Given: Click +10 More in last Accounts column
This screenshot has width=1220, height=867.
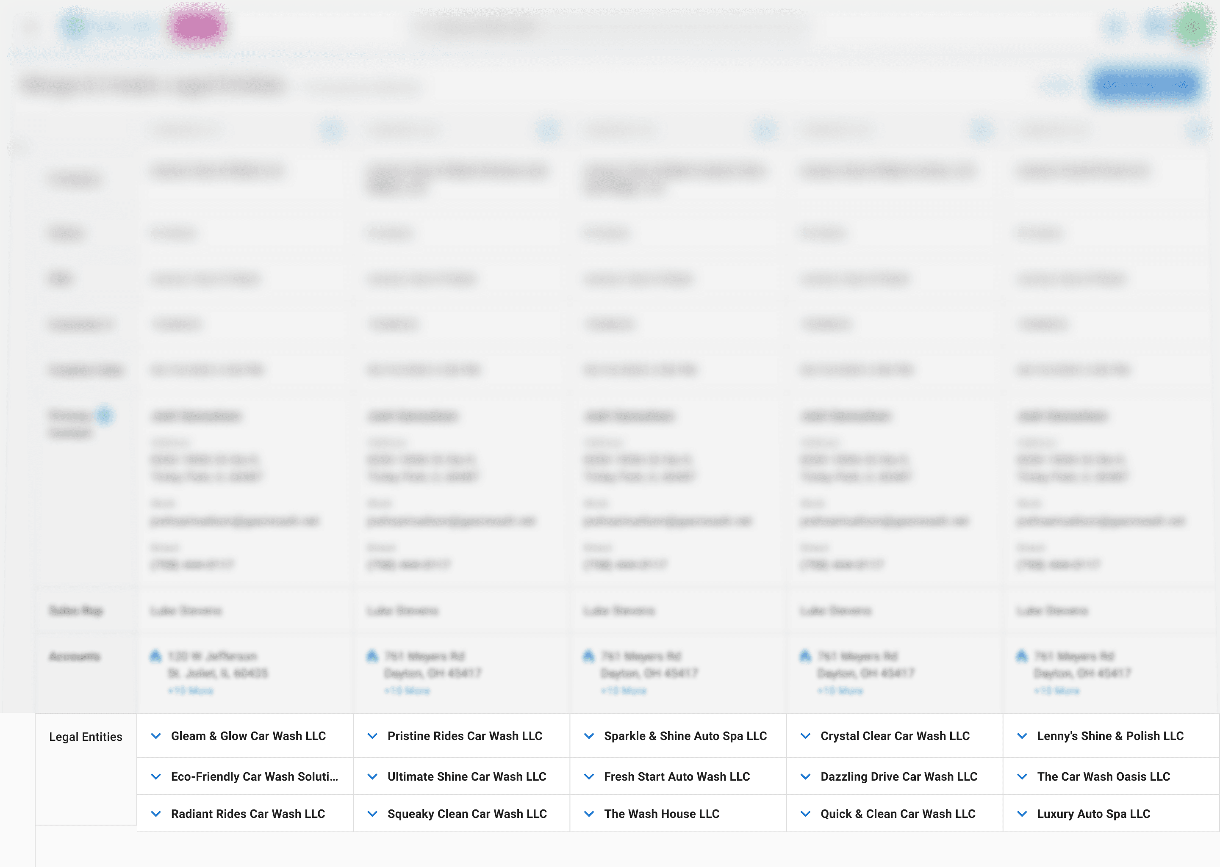Looking at the screenshot, I should pyautogui.click(x=1056, y=691).
